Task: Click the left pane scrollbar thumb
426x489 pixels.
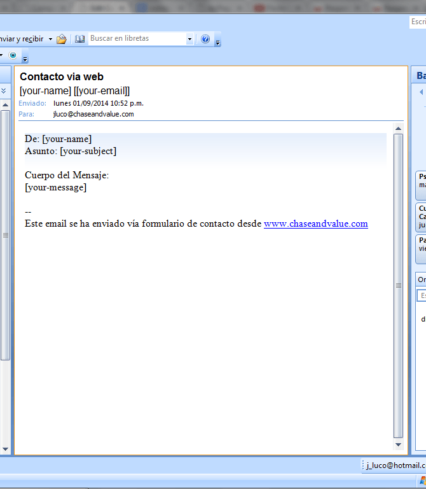Action: (5, 235)
